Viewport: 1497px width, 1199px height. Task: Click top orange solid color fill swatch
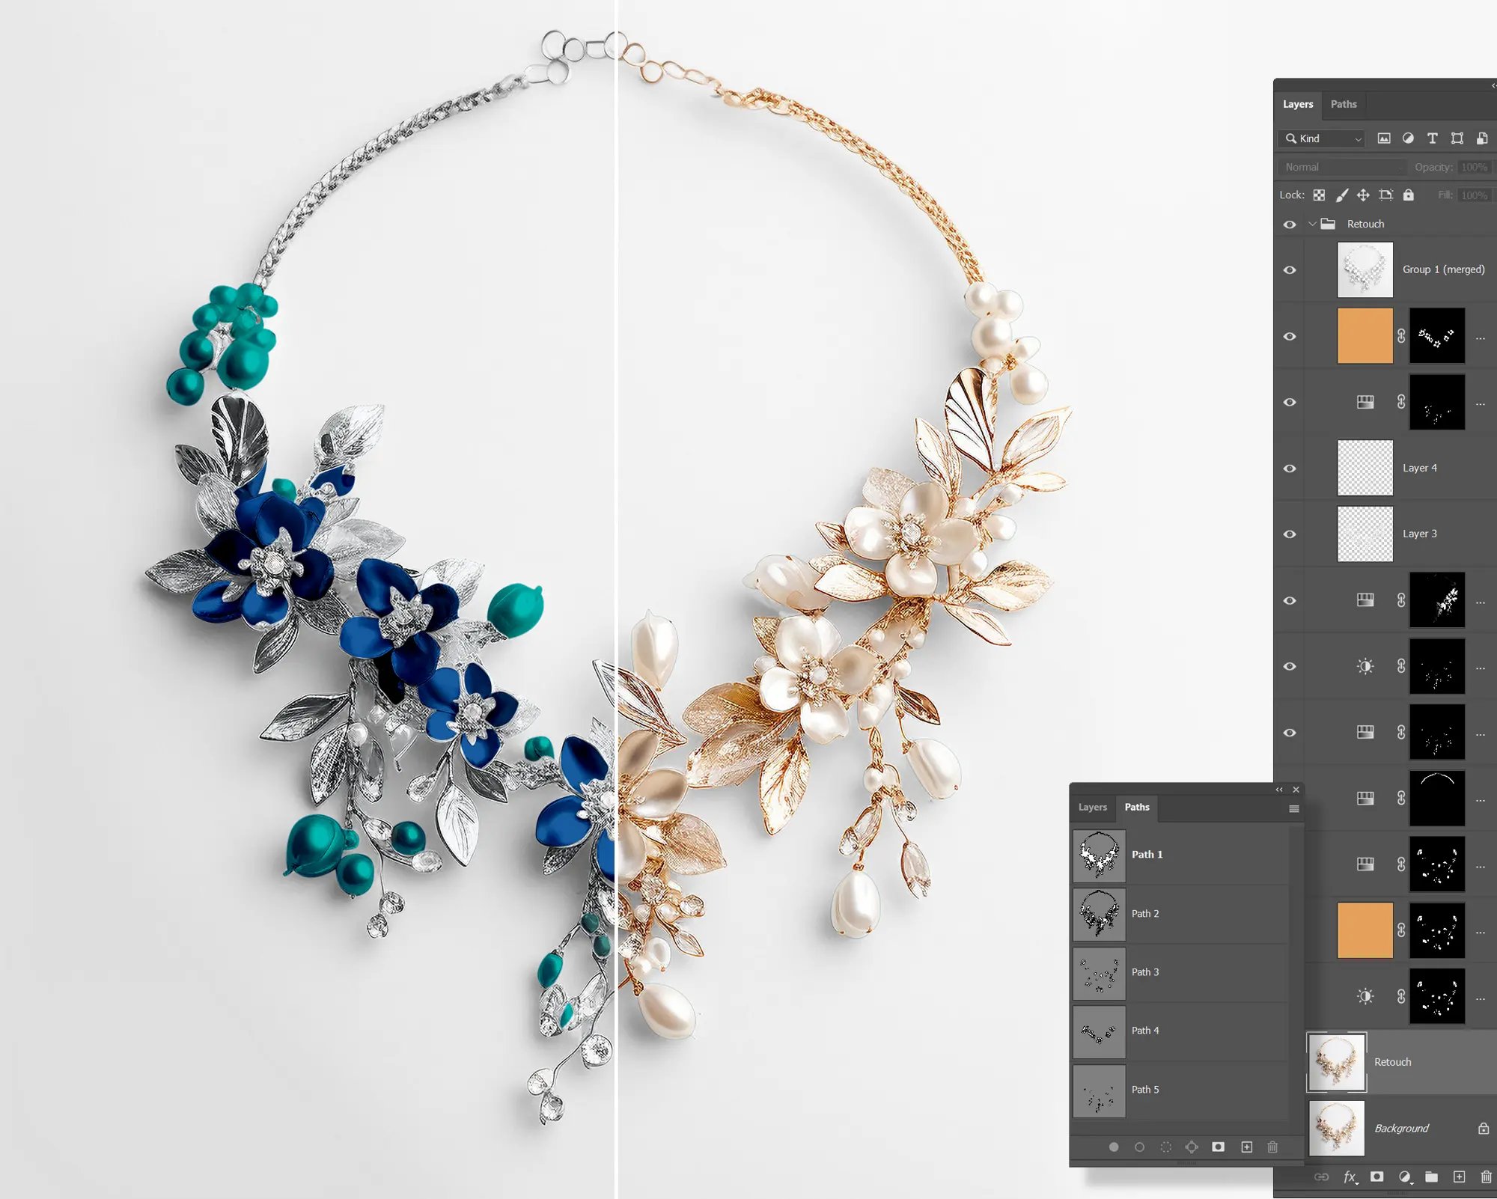click(x=1365, y=336)
